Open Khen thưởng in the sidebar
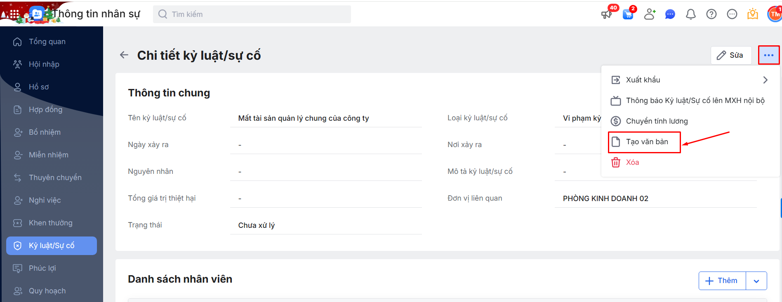Screen dimensions: 782x302 click(x=51, y=223)
